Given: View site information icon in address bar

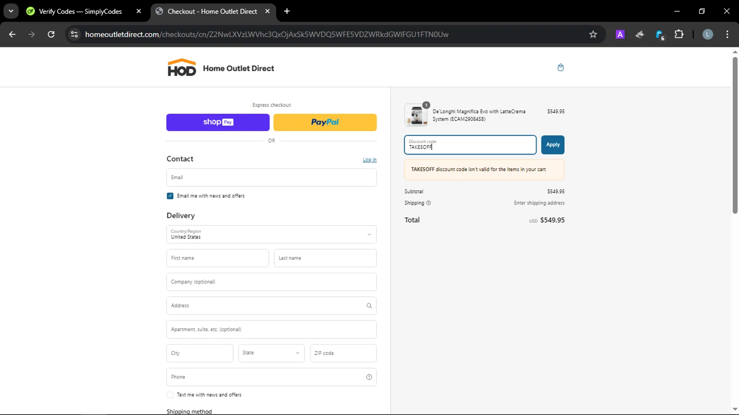Looking at the screenshot, I should [x=74, y=34].
